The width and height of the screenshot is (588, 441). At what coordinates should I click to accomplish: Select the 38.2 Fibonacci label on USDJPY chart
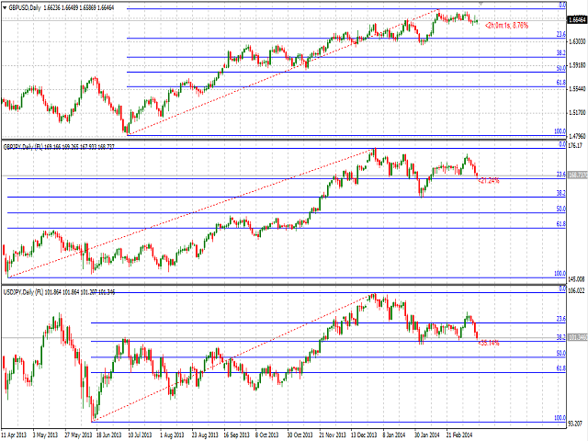point(561,337)
